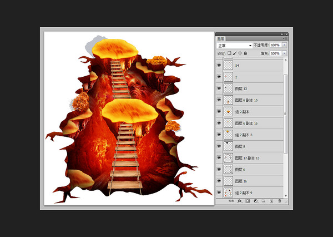Screen dimensions: 333x237
Task: Click thumbnail of 组 2 副本 9
Action: pos(228,192)
